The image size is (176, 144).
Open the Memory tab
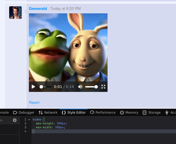point(129,113)
